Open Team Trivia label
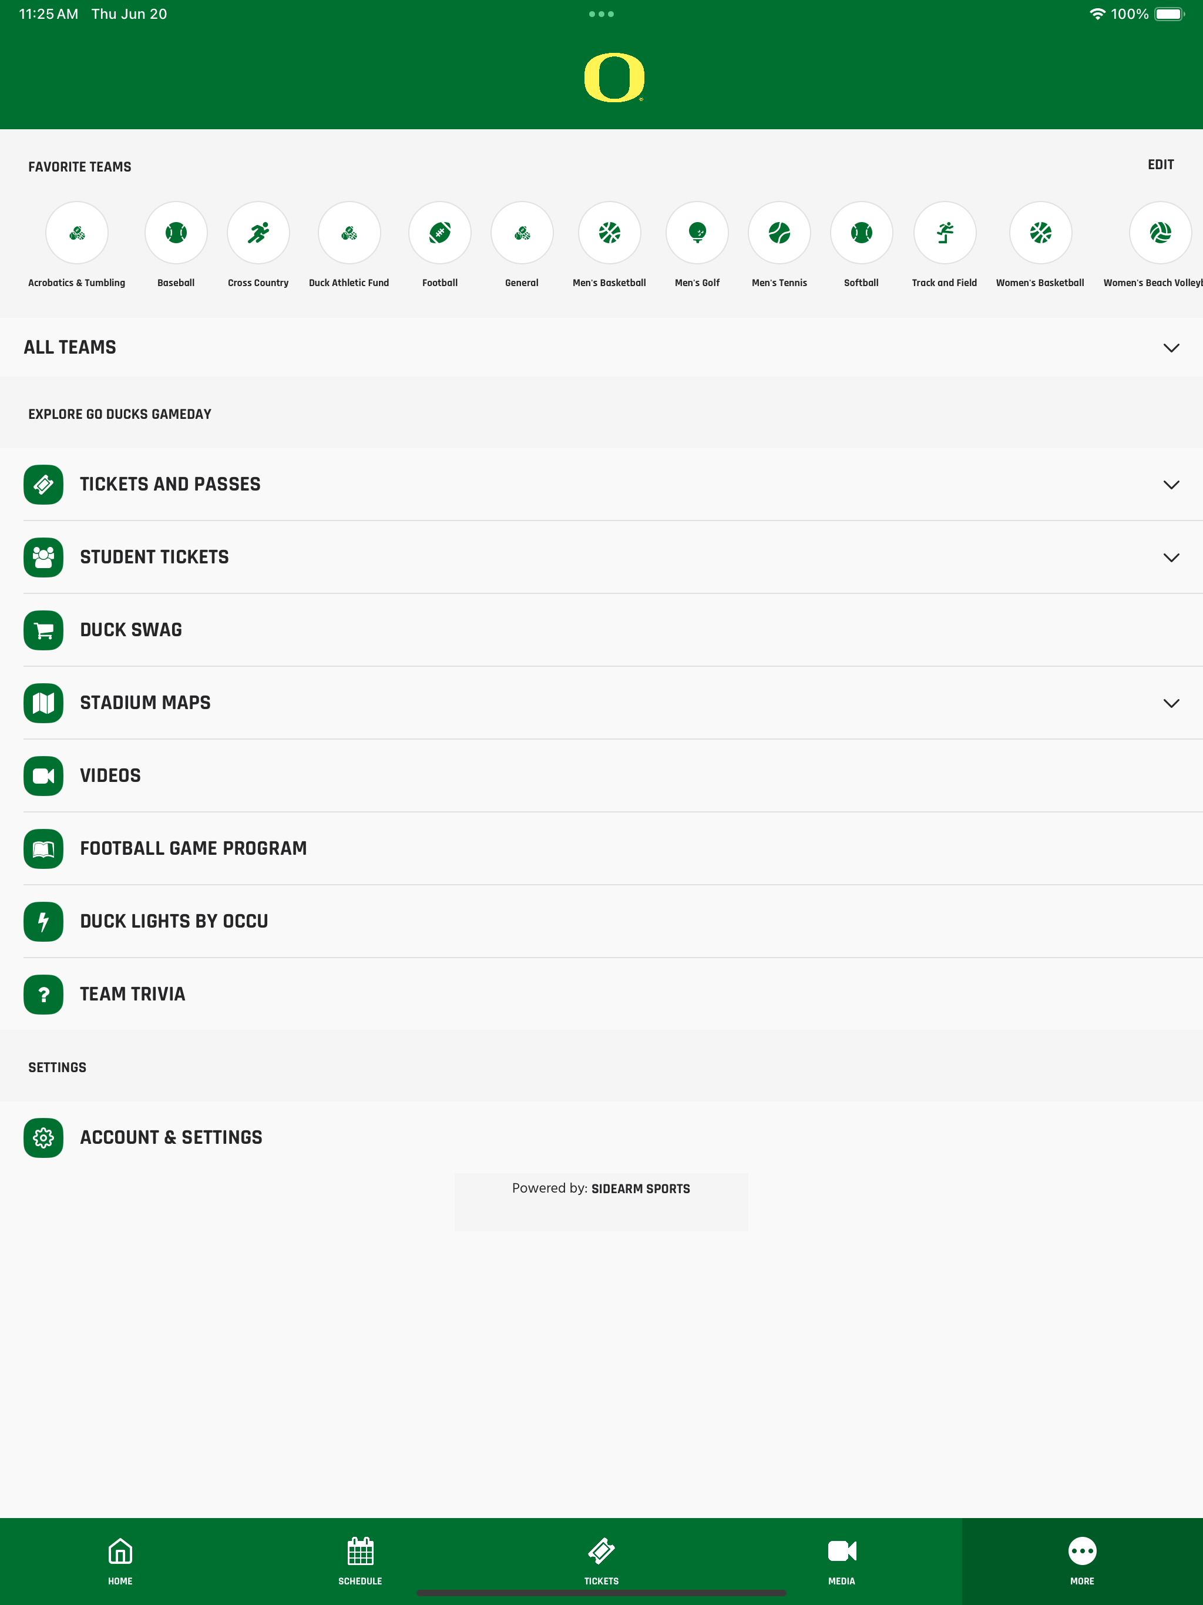Screen dimensions: 1203x1605 click(x=133, y=994)
